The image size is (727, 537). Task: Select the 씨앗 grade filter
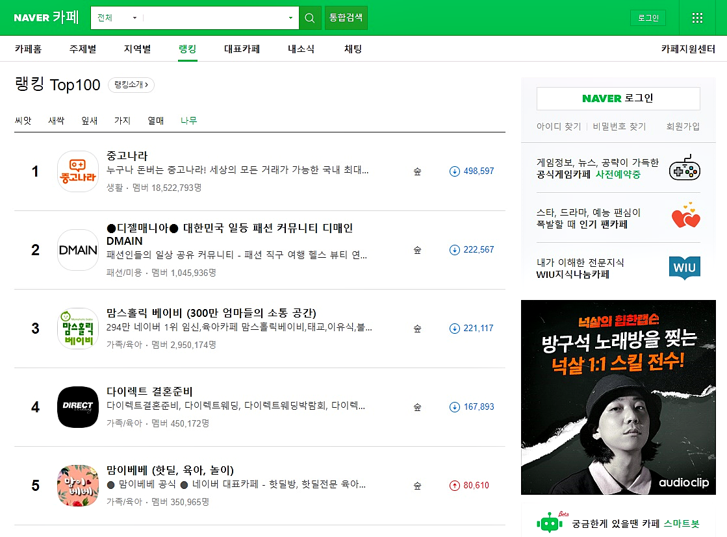pos(23,121)
